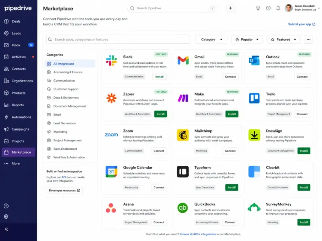This screenshot has height=241, width=322.
Task: Click the Typeform app logo
Action: click(x=183, y=172)
